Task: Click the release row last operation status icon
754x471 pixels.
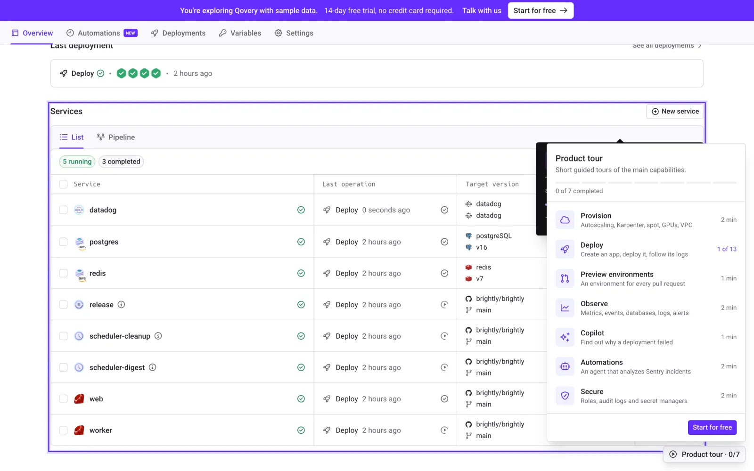Action: (x=444, y=305)
